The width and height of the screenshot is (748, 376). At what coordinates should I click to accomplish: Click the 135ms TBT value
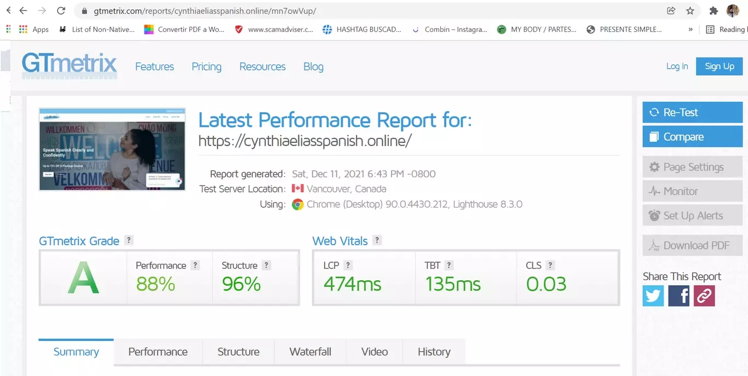(453, 284)
